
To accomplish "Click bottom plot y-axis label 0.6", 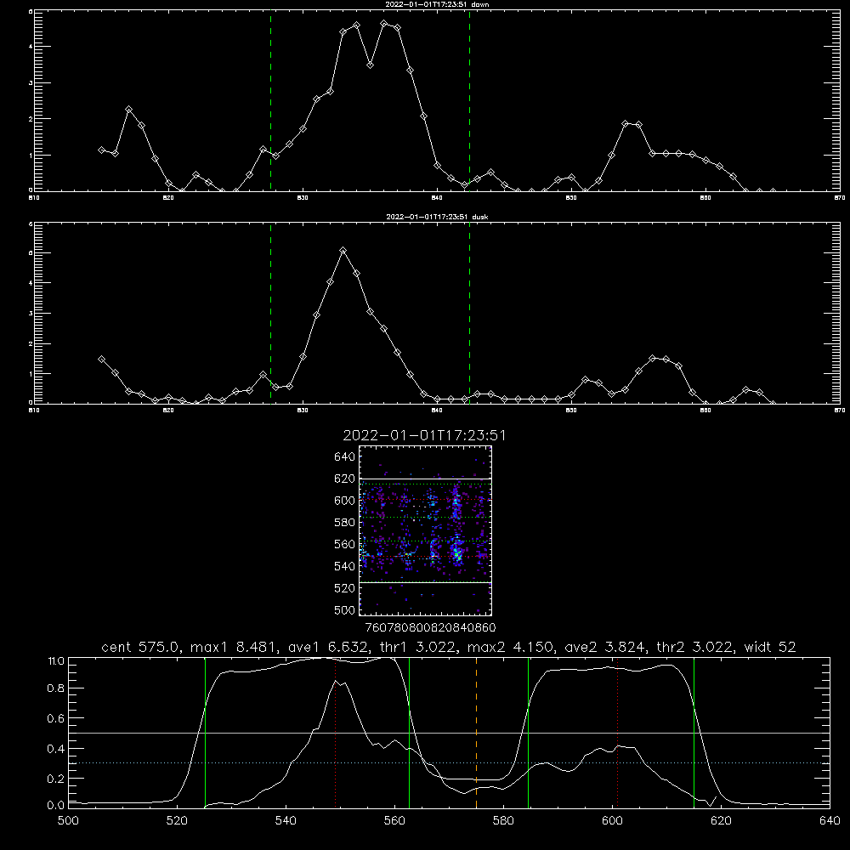I will [x=56, y=718].
